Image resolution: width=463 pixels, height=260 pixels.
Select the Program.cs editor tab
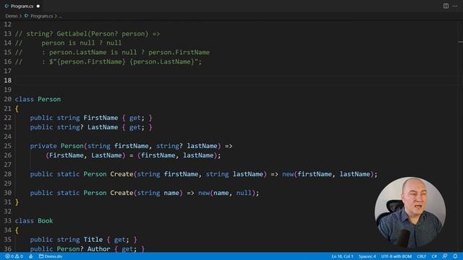point(22,6)
